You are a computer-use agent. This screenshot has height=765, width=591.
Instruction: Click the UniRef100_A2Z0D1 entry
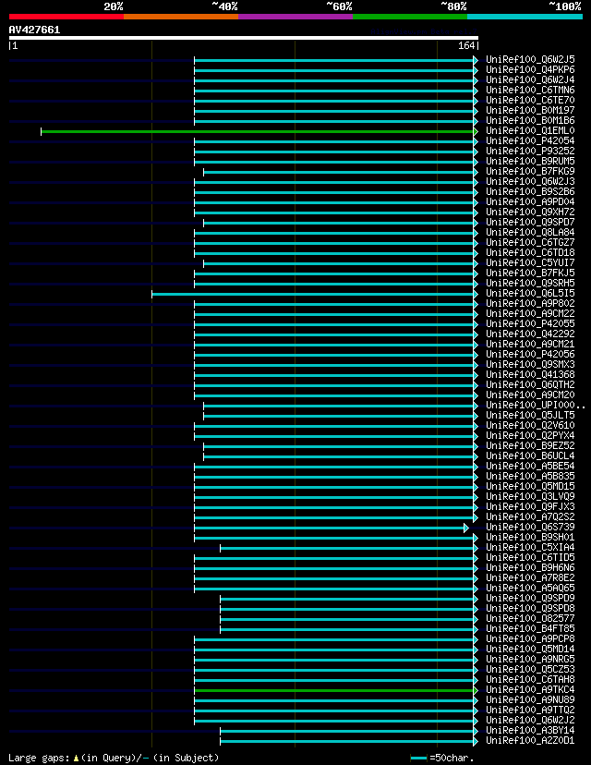click(x=530, y=741)
